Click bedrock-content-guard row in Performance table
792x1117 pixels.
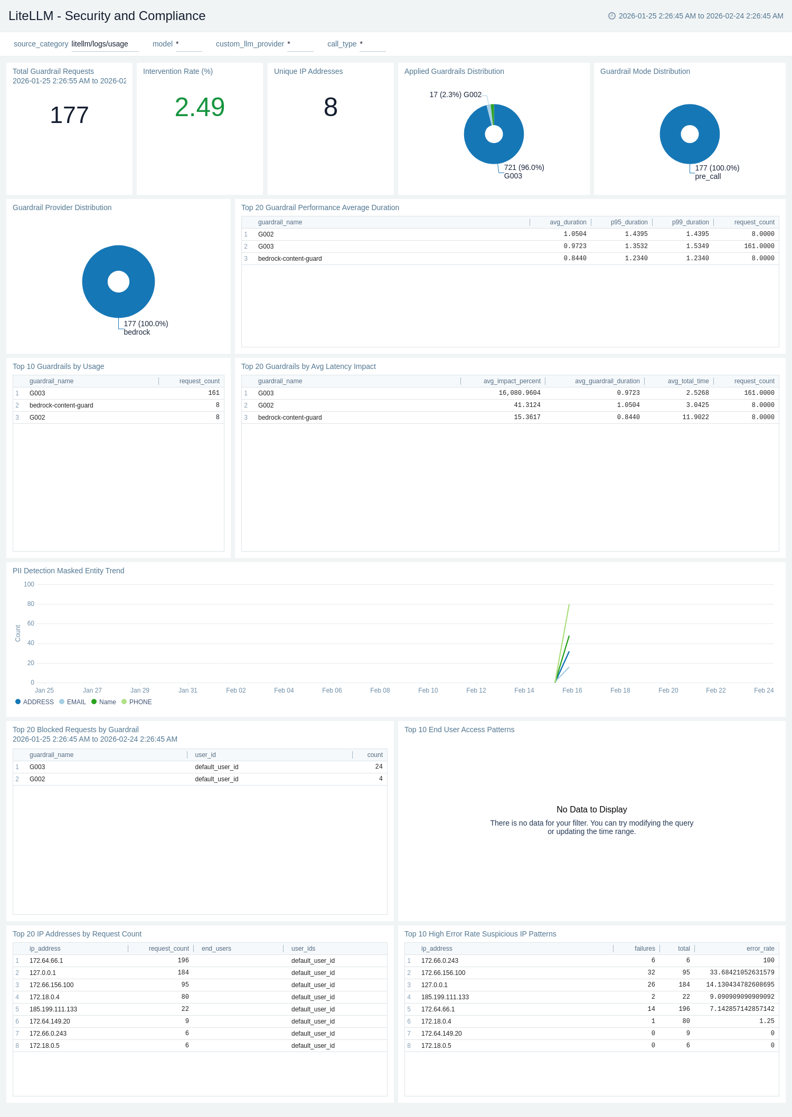click(x=510, y=259)
